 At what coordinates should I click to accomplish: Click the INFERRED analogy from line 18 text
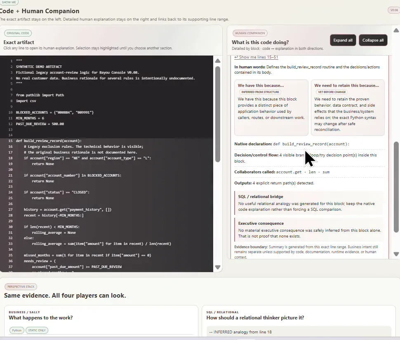point(240,332)
